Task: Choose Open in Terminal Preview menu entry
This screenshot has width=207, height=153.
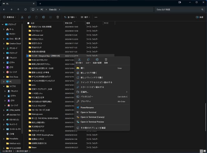Action: (92, 122)
